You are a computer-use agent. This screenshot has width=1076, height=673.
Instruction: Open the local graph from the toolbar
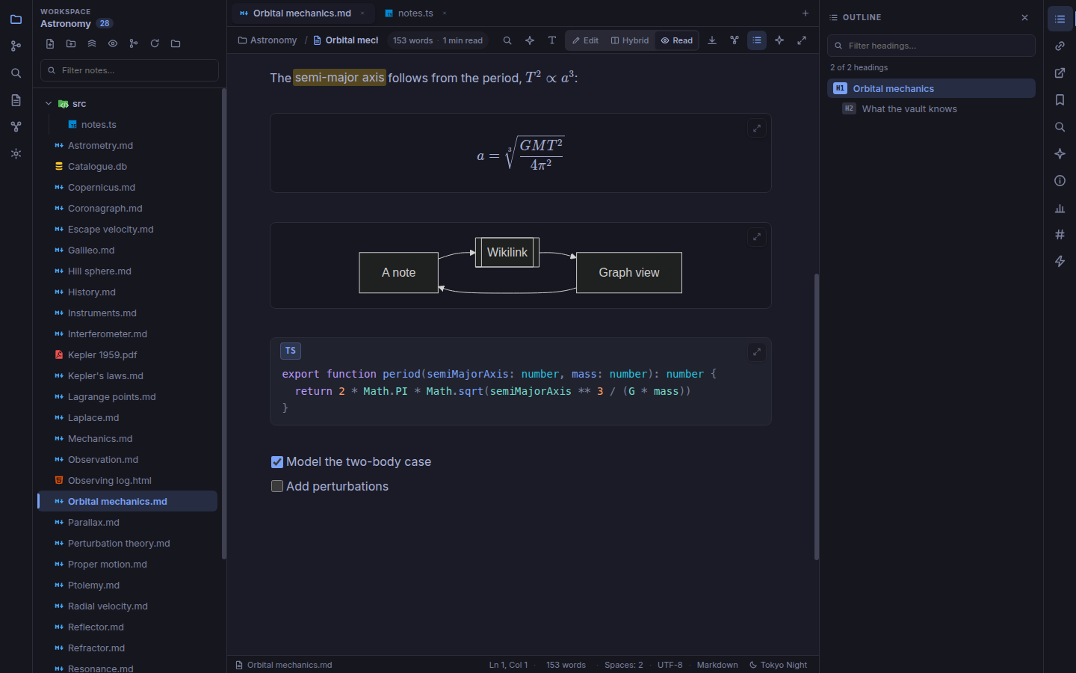[x=735, y=40]
